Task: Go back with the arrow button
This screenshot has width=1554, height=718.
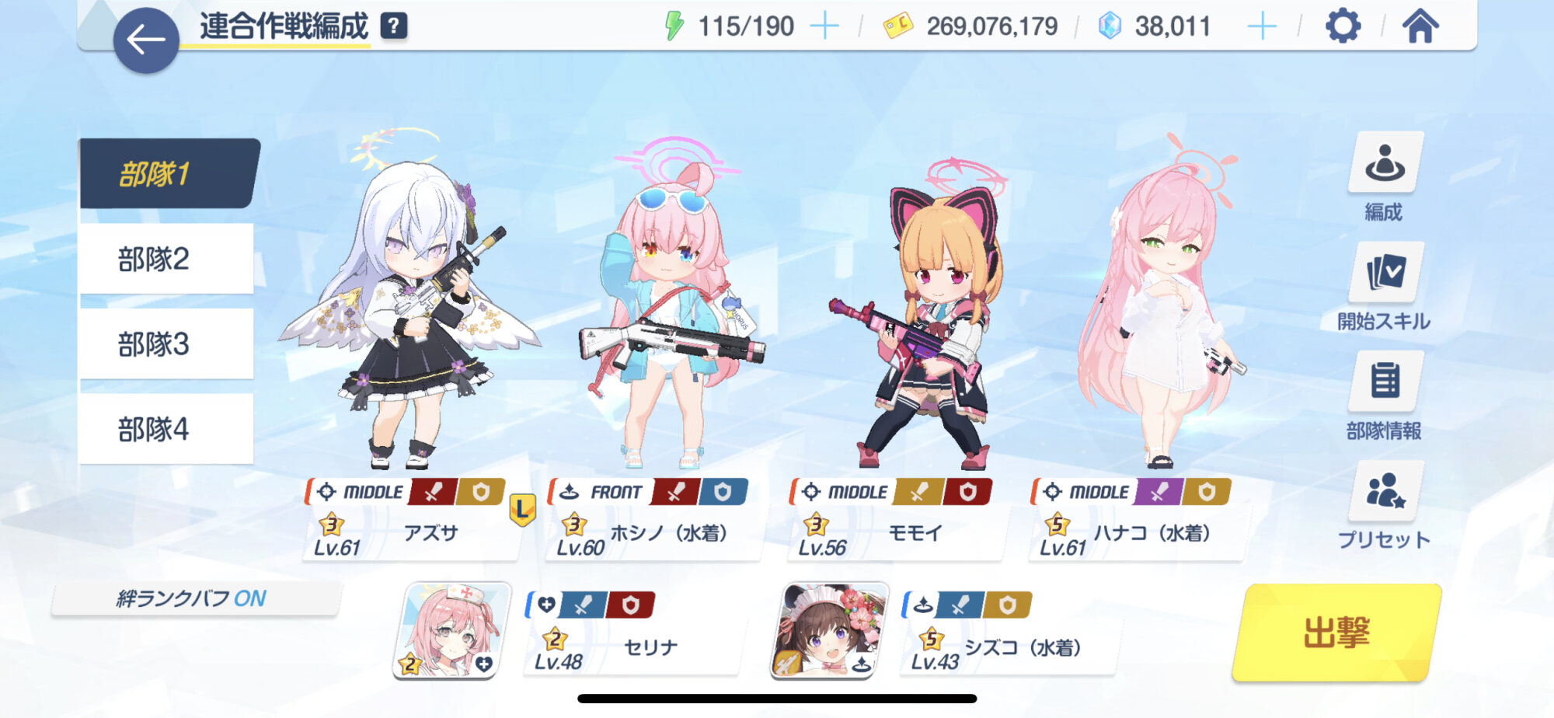Action: click(146, 40)
